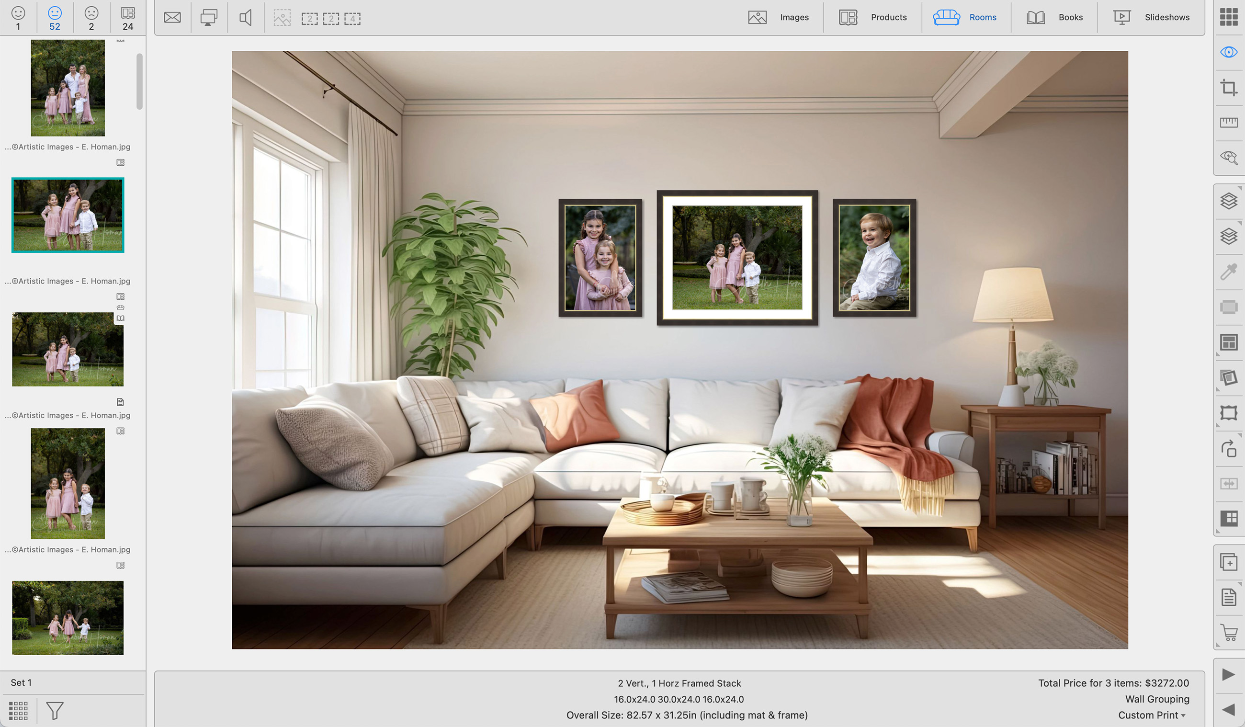Click the filter funnel button
This screenshot has width=1245, height=727.
click(x=54, y=711)
